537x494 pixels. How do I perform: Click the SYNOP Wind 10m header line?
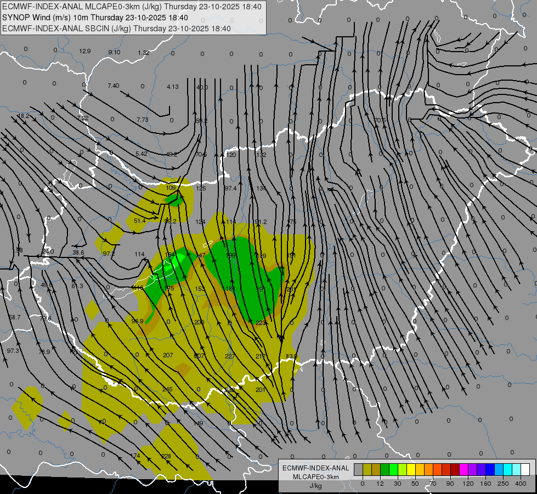[95, 18]
